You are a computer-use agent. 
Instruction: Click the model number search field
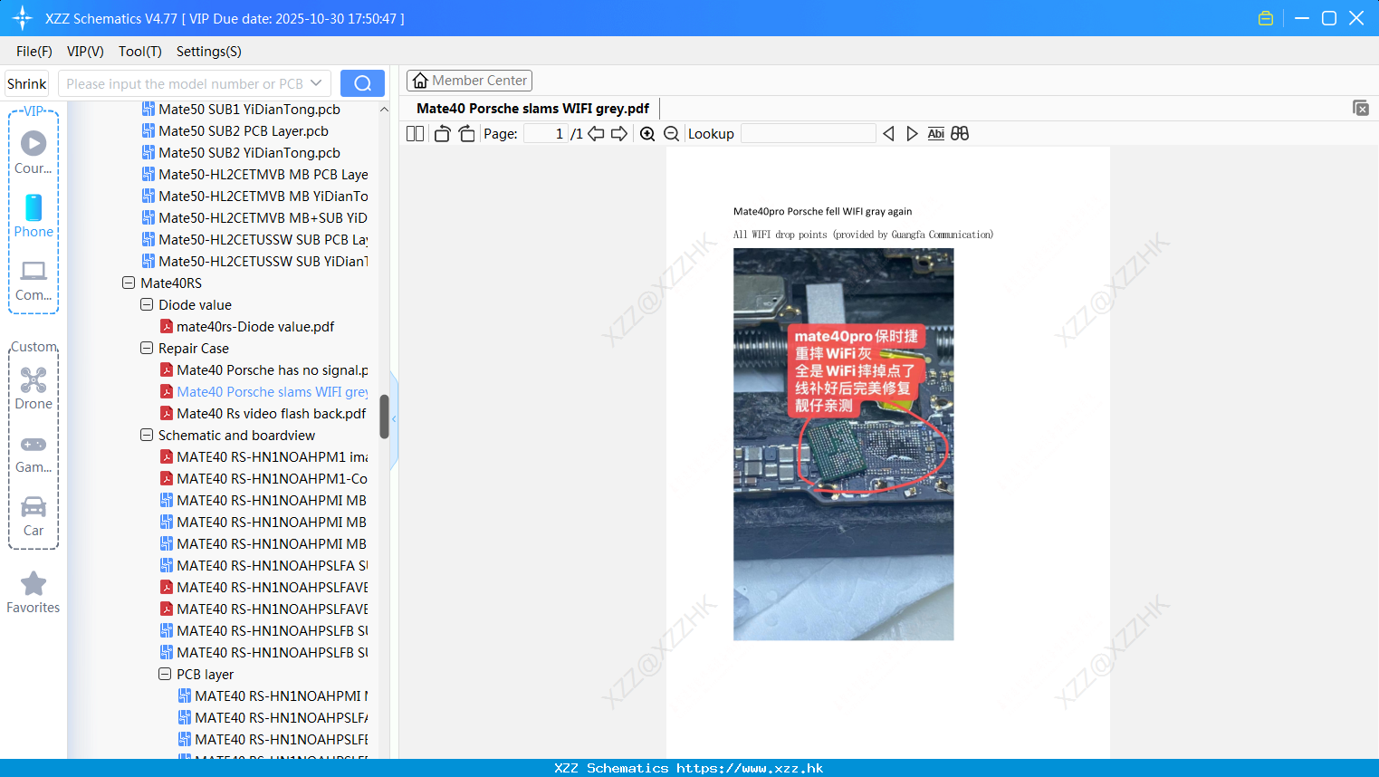[185, 83]
